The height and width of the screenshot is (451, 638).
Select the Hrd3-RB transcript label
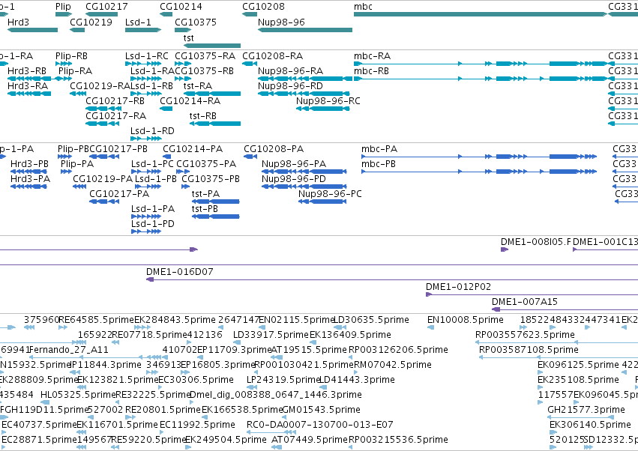click(x=27, y=70)
